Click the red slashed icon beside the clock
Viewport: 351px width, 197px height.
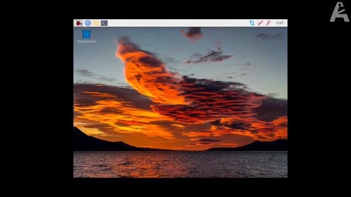click(268, 23)
